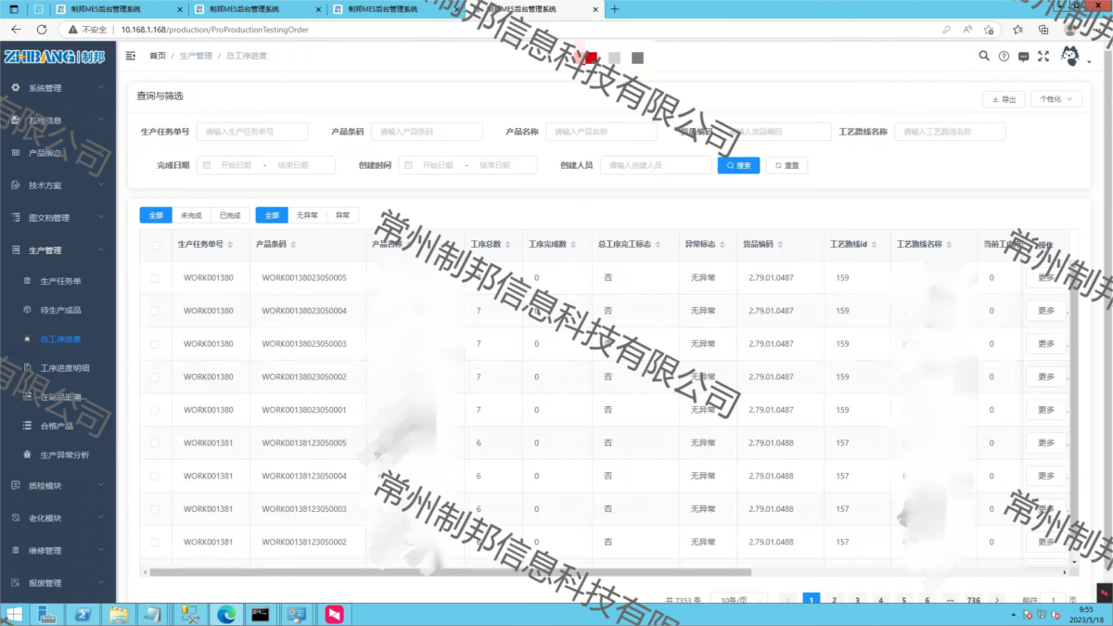Open the message chat bubble icon

(x=1023, y=57)
